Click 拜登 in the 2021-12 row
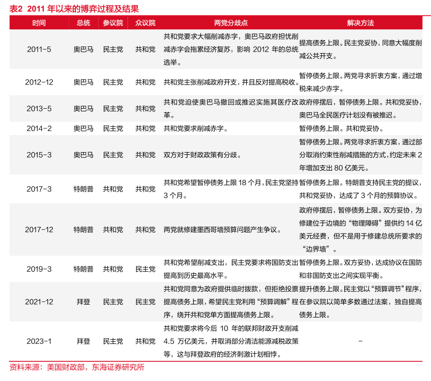The image size is (431, 381). point(83,302)
